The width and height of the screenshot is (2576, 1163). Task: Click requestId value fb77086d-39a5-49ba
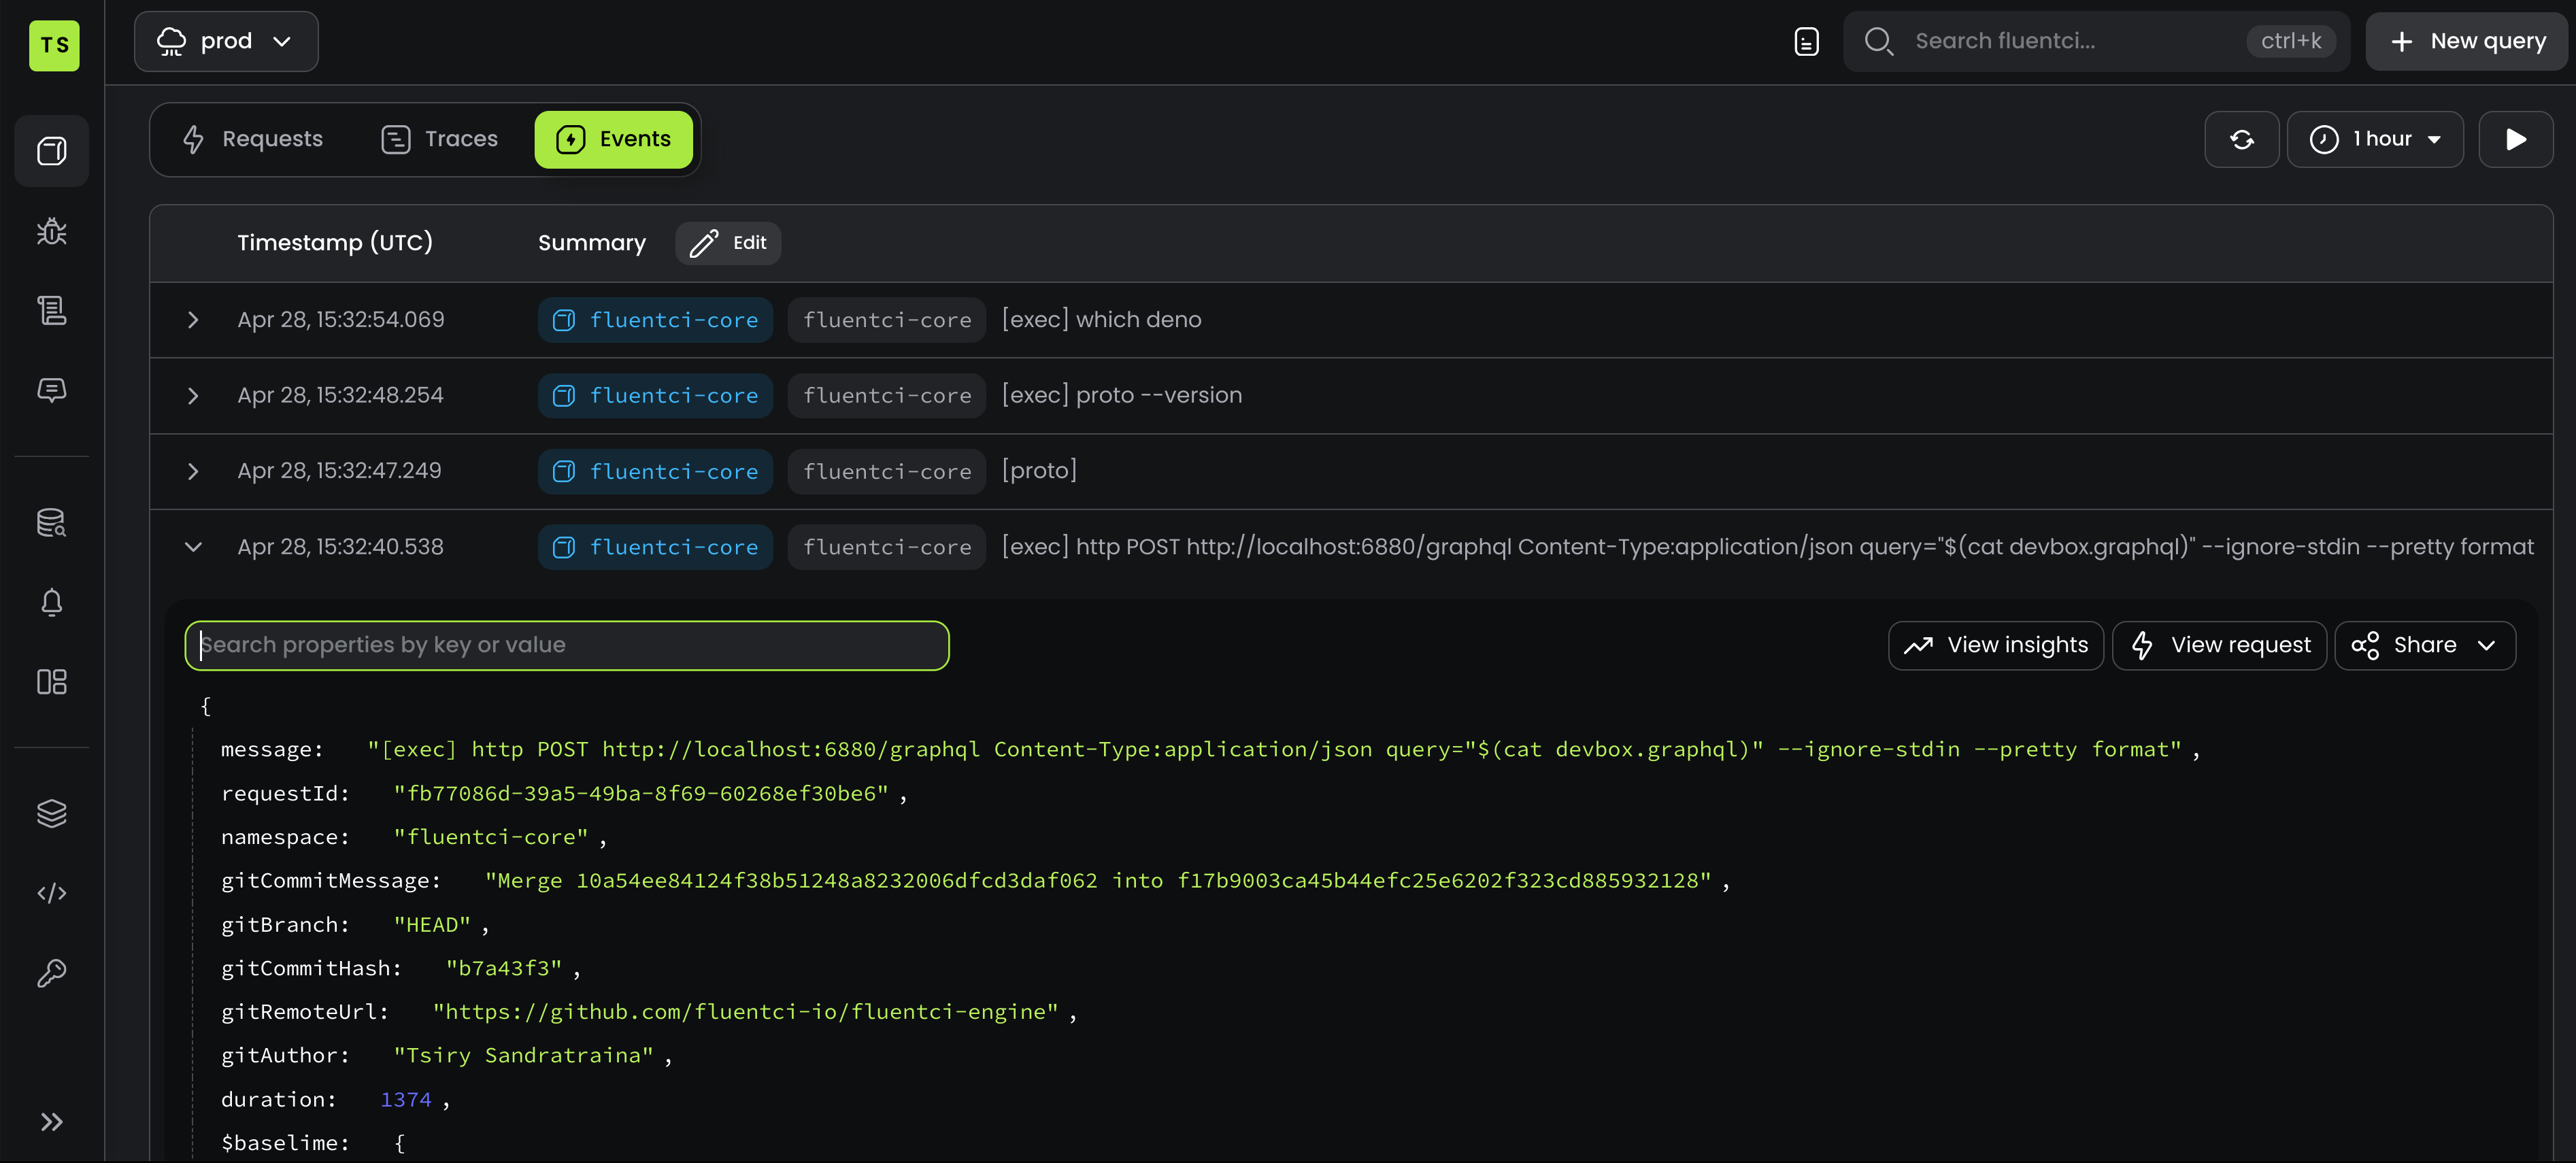click(641, 793)
